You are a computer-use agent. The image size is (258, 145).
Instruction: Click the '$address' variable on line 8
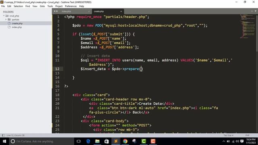[89, 47]
